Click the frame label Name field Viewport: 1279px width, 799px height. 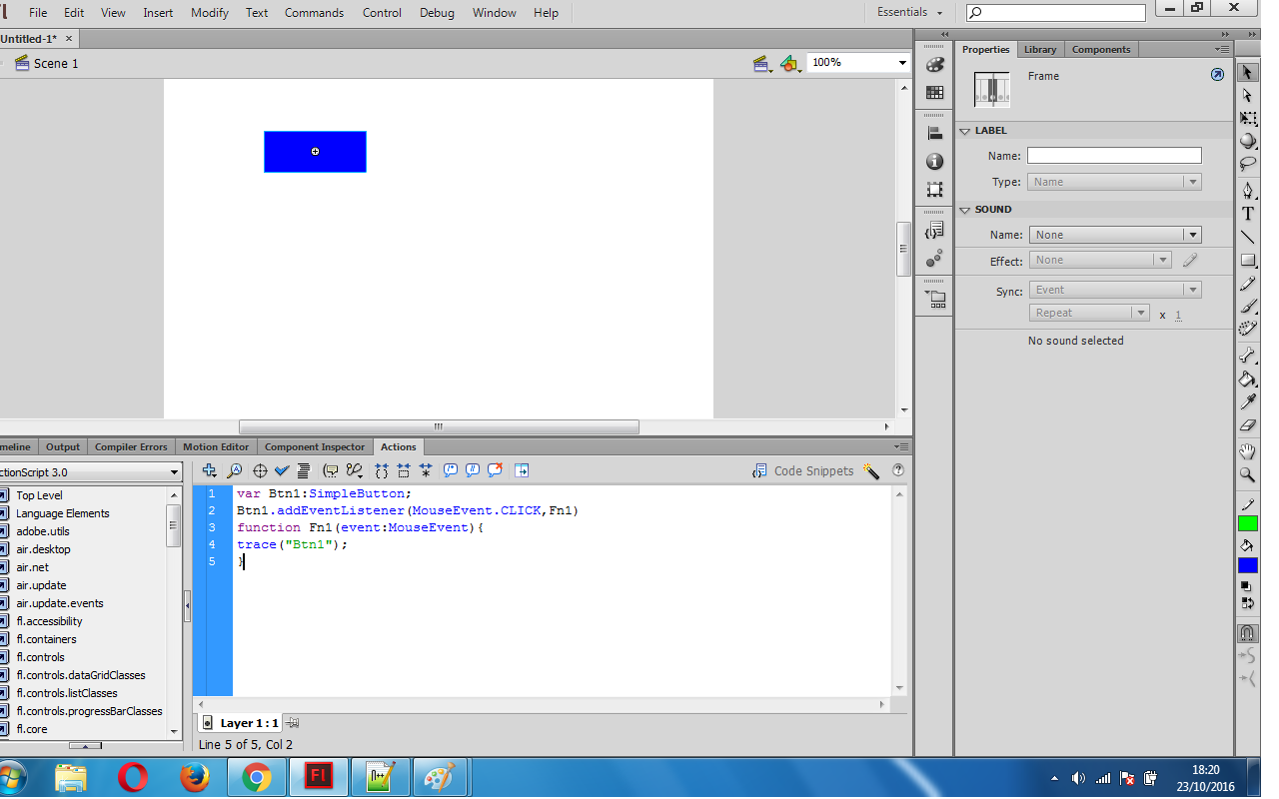tap(1113, 155)
